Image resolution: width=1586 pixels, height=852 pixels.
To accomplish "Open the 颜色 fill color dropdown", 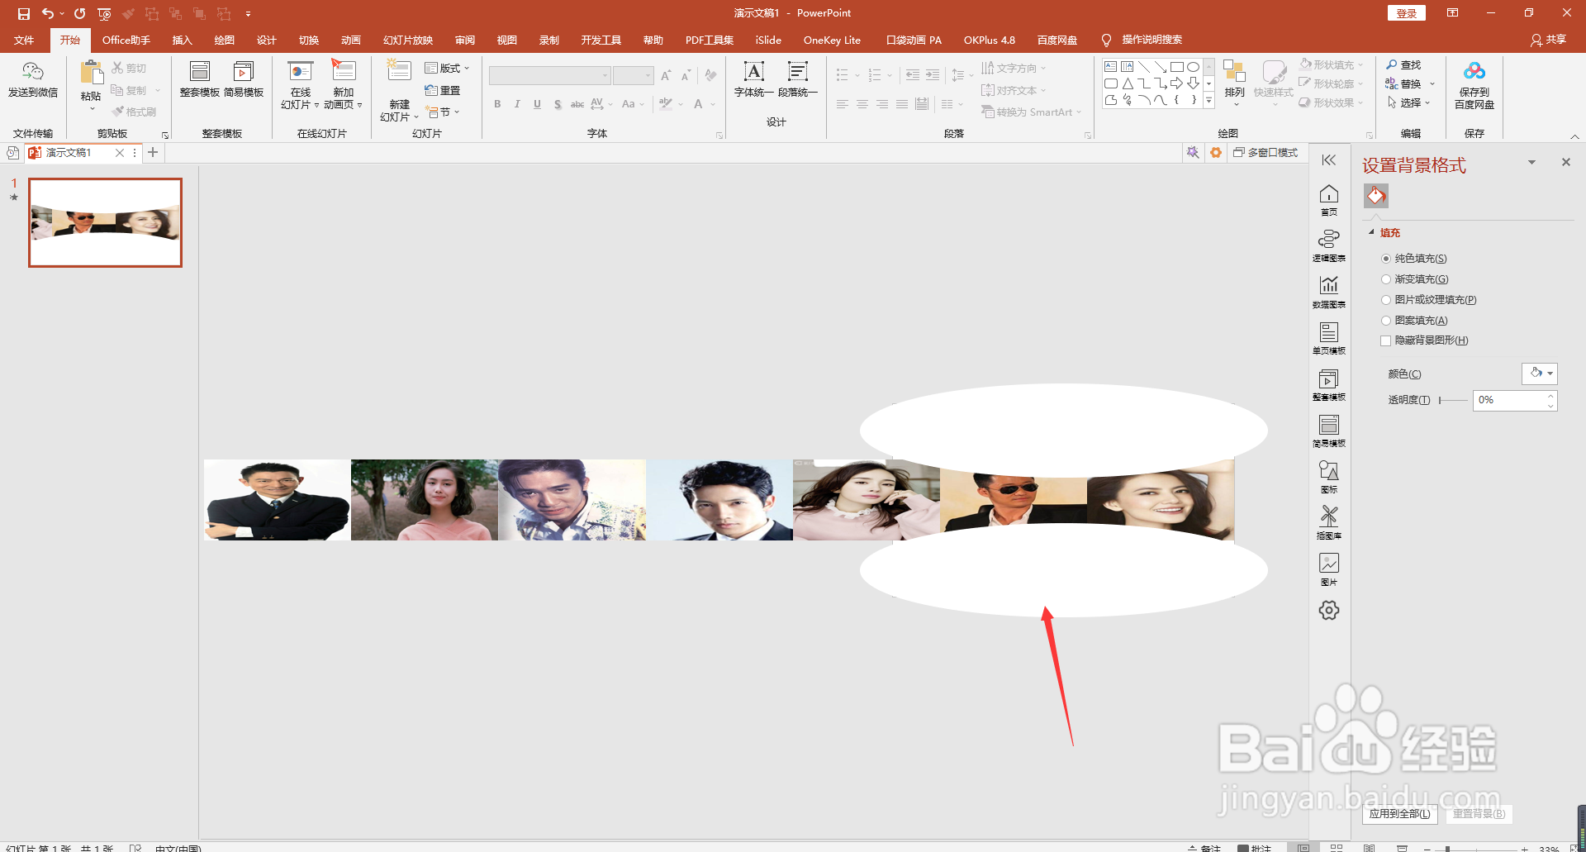I will pyautogui.click(x=1540, y=374).
